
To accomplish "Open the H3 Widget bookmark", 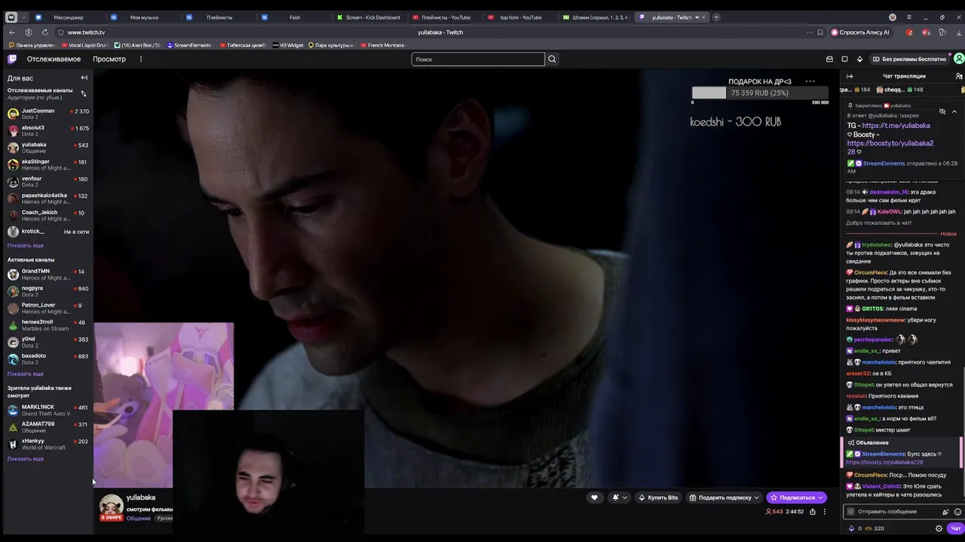I will (x=288, y=45).
